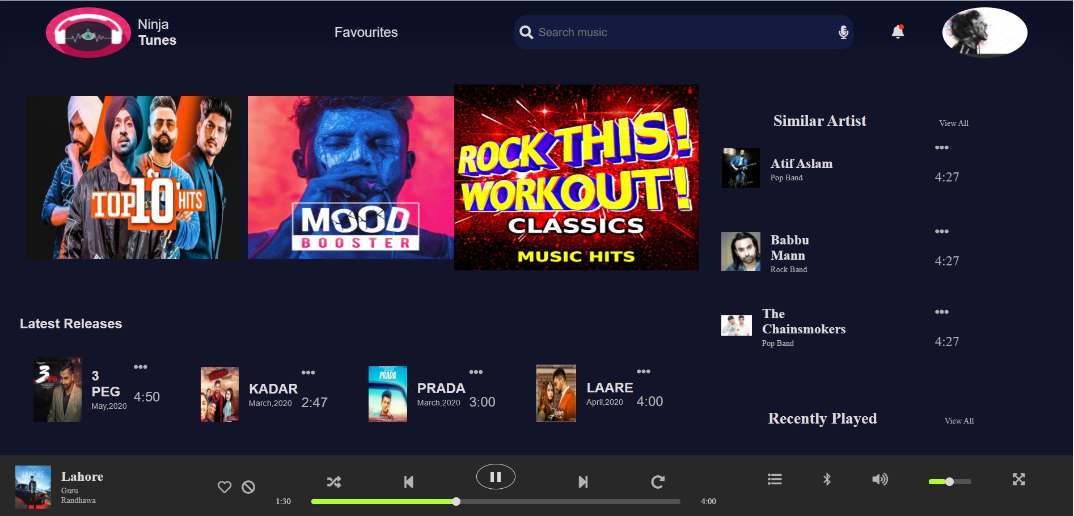The height and width of the screenshot is (516, 1074).
Task: Select the KADAR album cover
Action: [x=219, y=394]
